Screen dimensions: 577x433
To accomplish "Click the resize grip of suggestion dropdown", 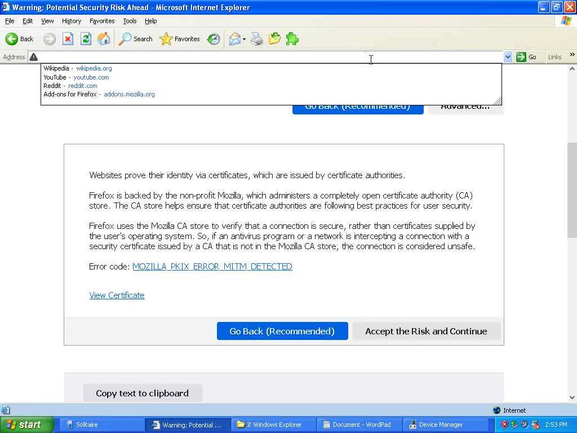I will coord(497,101).
